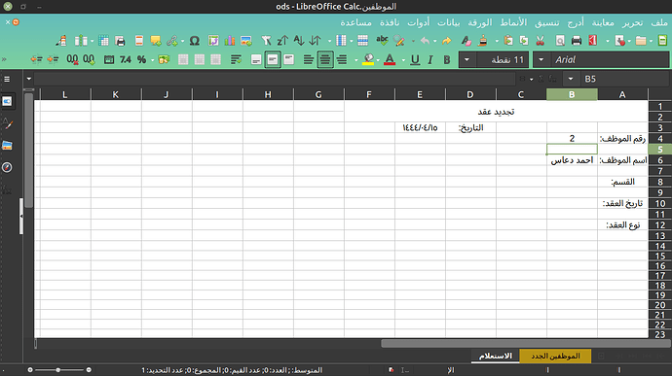Toggle Align Right alignment
Screen dimensions: 672x376
(x=342, y=59)
